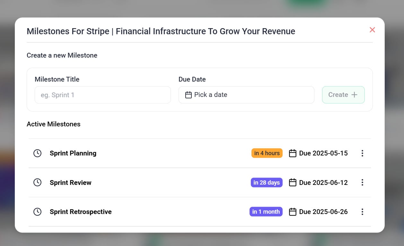404x246 pixels.
Task: Open options menu for Sprint Review
Action: click(x=362, y=182)
